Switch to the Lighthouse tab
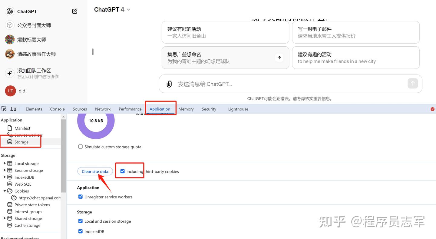 pyautogui.click(x=238, y=109)
